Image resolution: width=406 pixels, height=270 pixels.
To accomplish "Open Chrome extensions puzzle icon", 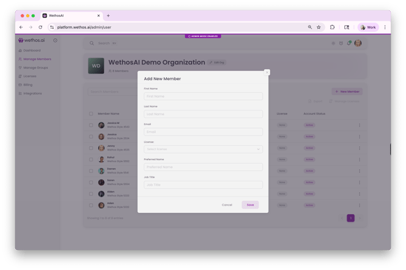I will [x=332, y=27].
